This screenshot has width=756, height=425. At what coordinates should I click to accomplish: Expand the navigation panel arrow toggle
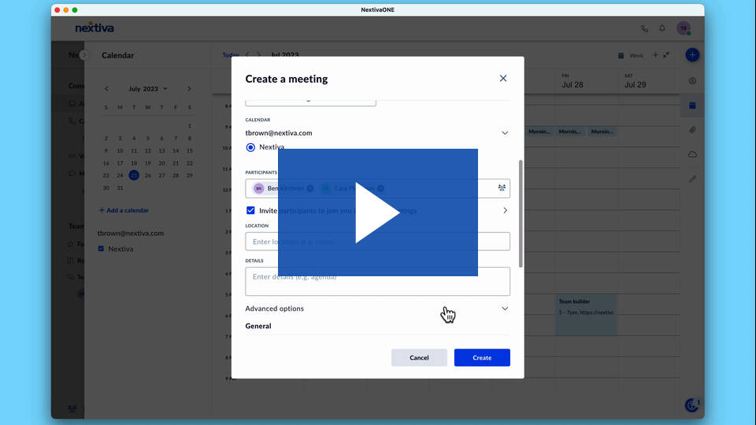84,55
